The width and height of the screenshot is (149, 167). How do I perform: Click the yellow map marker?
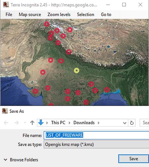click(76, 70)
